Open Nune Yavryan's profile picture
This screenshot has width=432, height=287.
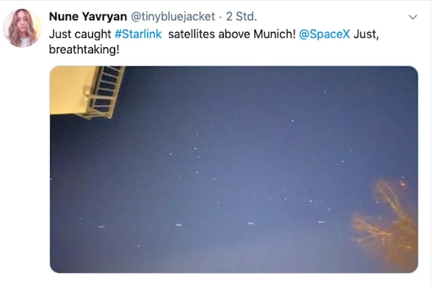[22, 28]
